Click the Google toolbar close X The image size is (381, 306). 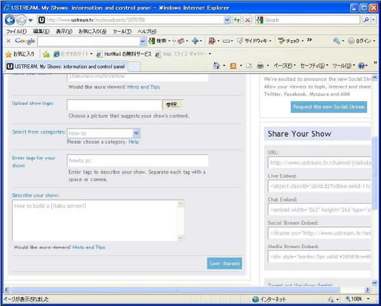click(8, 41)
